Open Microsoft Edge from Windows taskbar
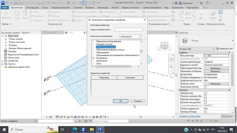The height and width of the screenshot is (133, 237). pos(75,130)
